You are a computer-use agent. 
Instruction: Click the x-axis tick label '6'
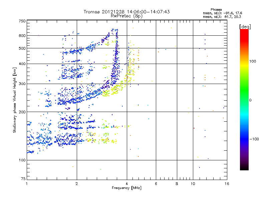pyautogui.click(x=156, y=184)
